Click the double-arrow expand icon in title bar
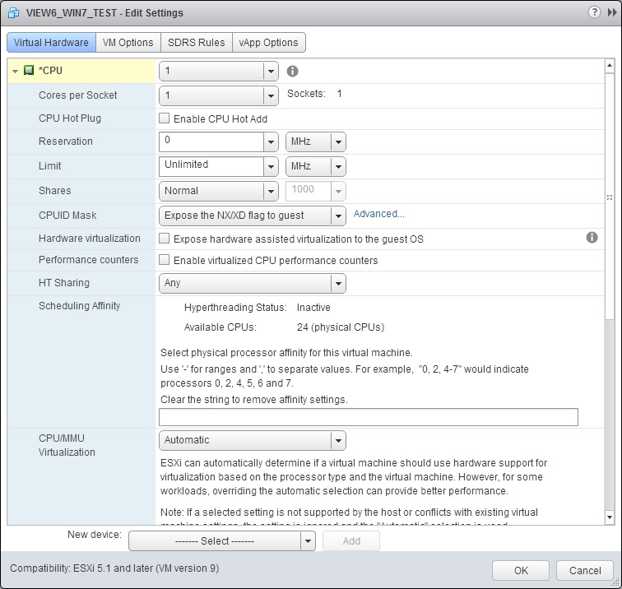 tap(612, 12)
